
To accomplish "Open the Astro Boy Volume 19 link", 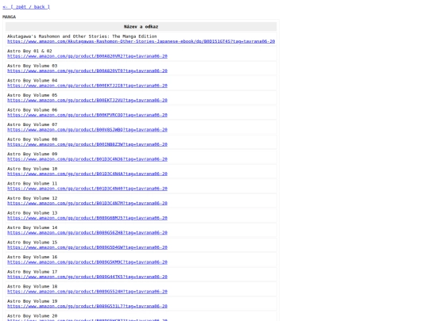I will click(x=87, y=307).
